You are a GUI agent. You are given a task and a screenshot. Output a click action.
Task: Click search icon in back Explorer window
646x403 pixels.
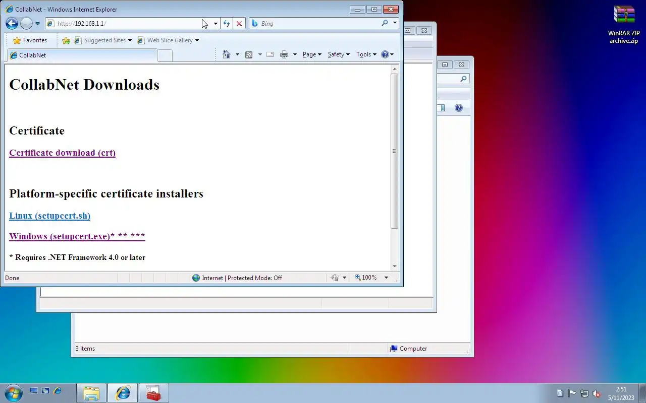pos(463,79)
